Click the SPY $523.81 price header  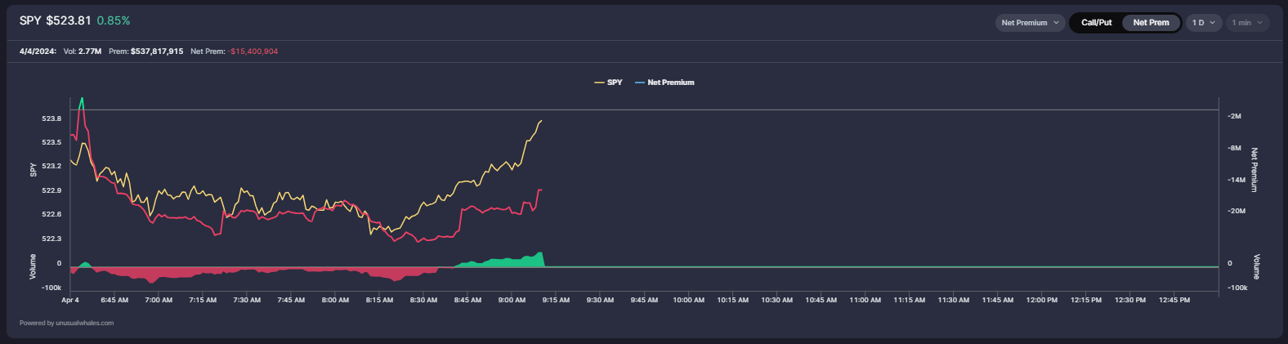(x=56, y=20)
